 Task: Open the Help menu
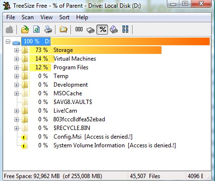(82, 17)
